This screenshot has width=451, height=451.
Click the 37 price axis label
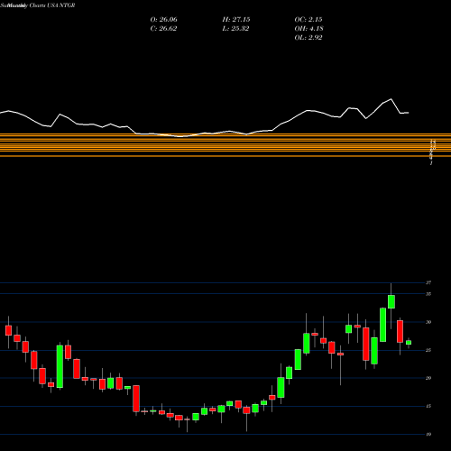coord(428,282)
